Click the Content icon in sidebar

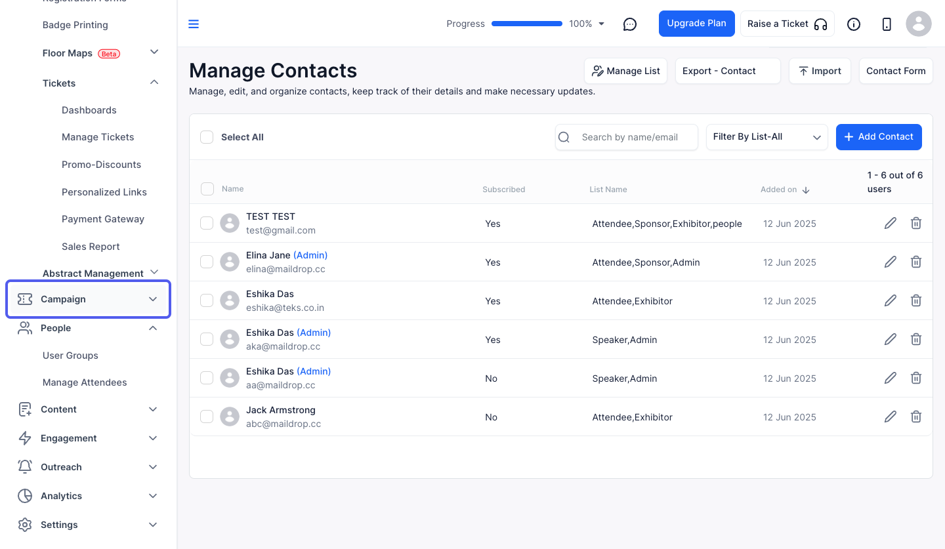25,409
